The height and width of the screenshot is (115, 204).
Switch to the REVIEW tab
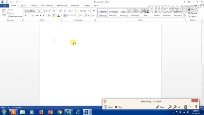click(x=87, y=6)
